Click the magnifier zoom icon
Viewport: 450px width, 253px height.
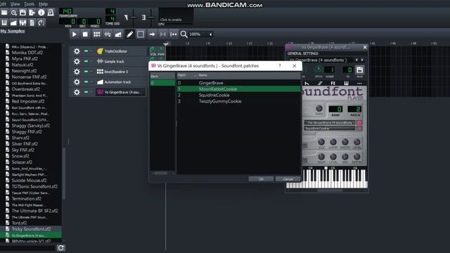coord(184,34)
